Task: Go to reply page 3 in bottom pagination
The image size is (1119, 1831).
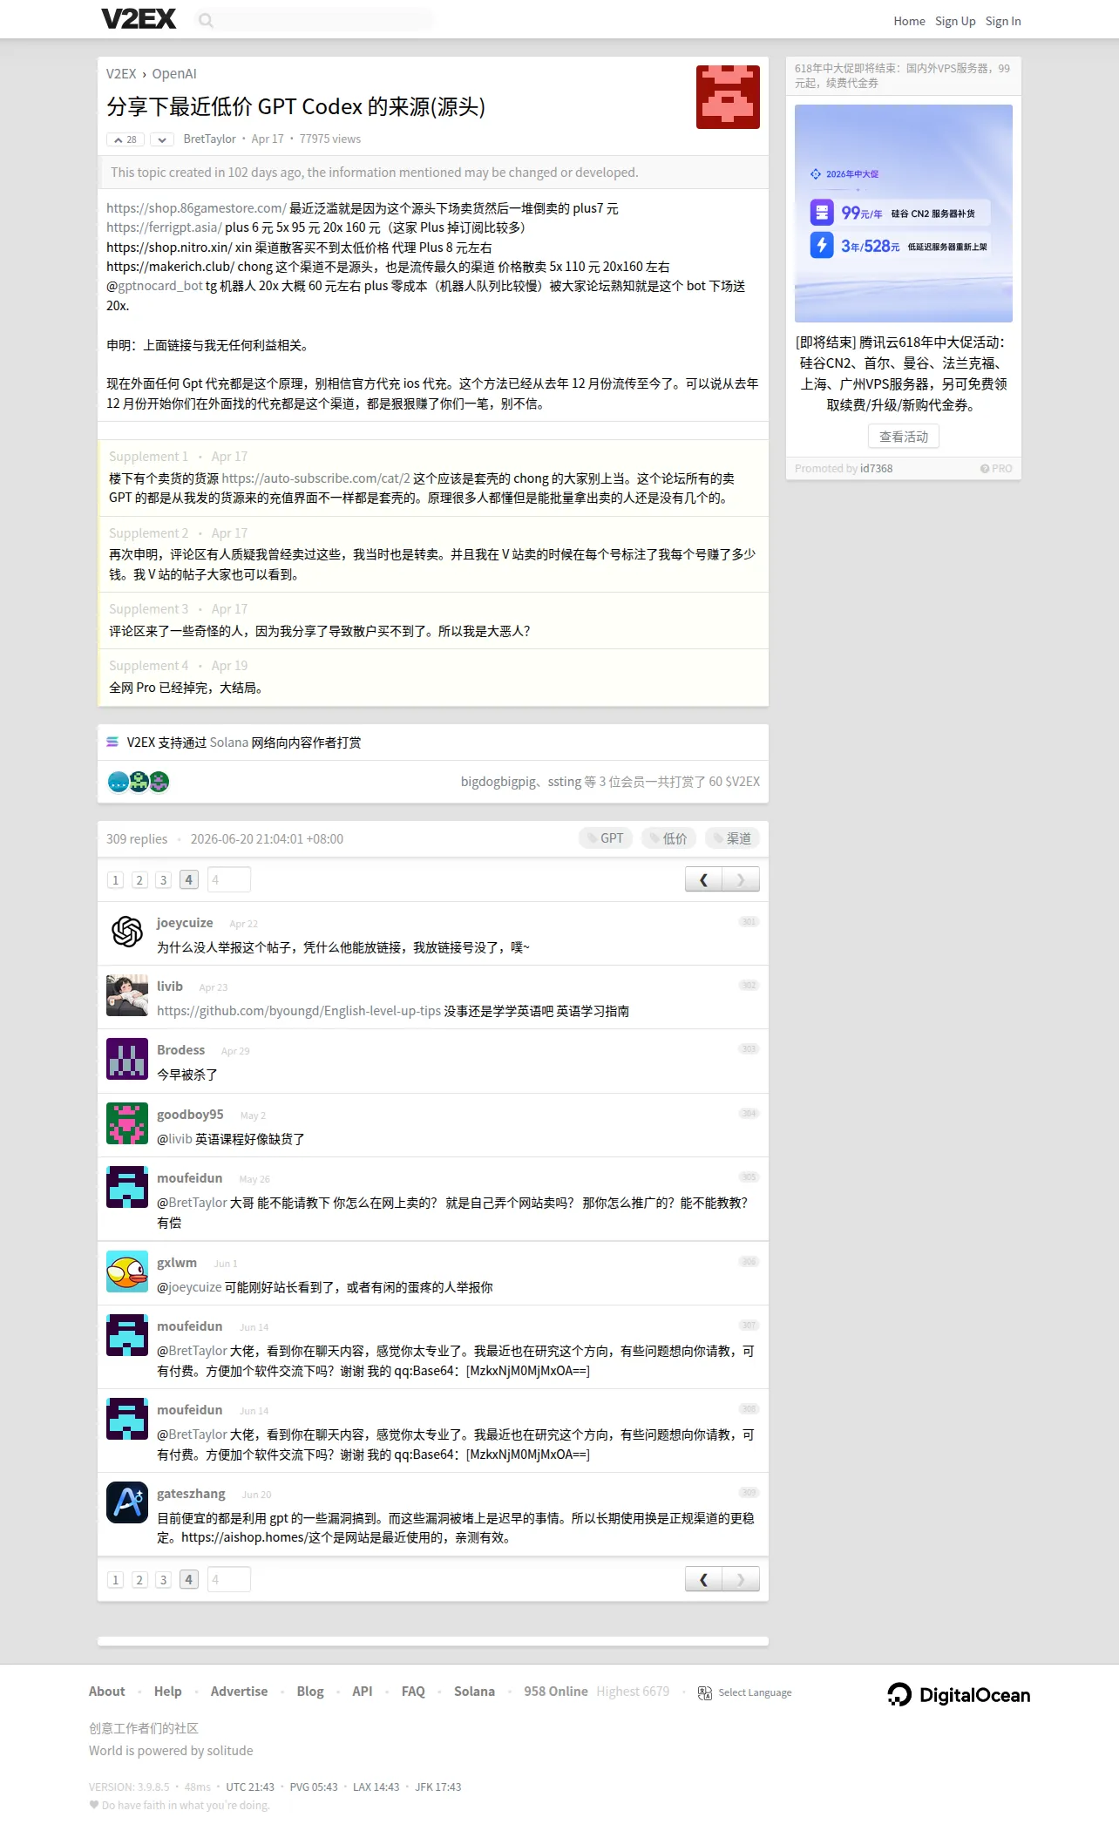Action: 163,1580
